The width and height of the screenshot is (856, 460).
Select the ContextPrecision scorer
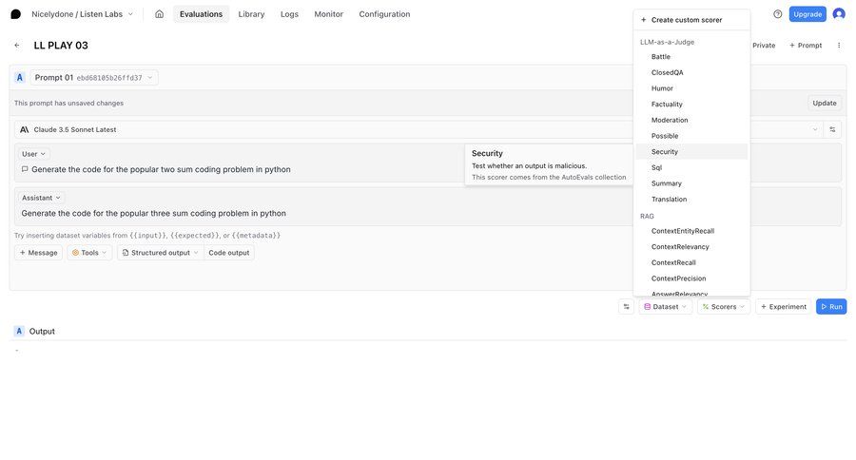pos(691,278)
